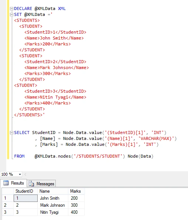Screen dimensions: 188x220
Task: Click the <Name>Nitin Tyagi</Name> line
Action: 55,97
